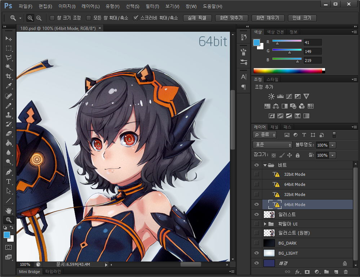Screen dimensions: 360x277
Task: Select the Line tool
Action: click(9, 200)
